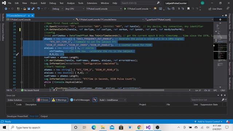Navigate backward with the back arrow icon
233x131 pixels.
6,9
